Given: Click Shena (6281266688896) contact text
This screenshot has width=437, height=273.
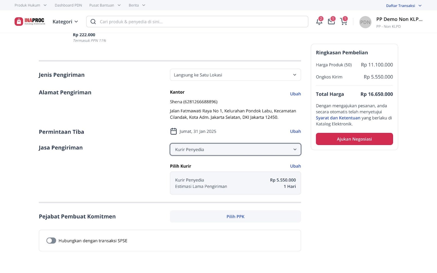Looking at the screenshot, I should pyautogui.click(x=194, y=102).
